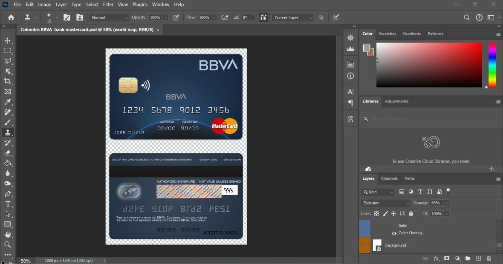Select the Polygonal Lasso tool
Screen dimensions: 503x264
point(7,61)
